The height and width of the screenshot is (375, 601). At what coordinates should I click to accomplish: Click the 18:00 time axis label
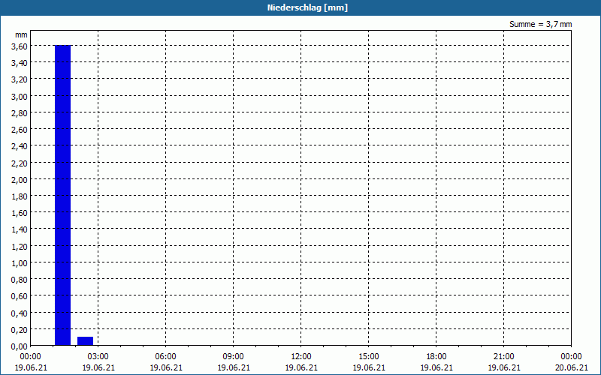pos(436,357)
